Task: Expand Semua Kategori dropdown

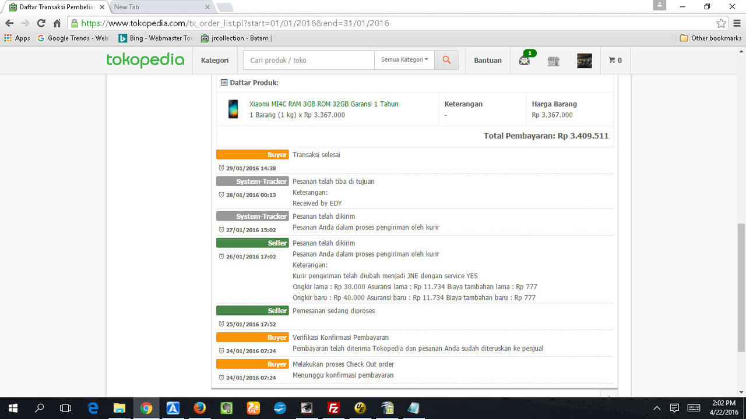Action: [404, 60]
